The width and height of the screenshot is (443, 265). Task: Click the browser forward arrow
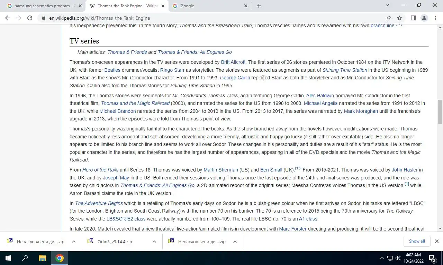click(x=19, y=18)
